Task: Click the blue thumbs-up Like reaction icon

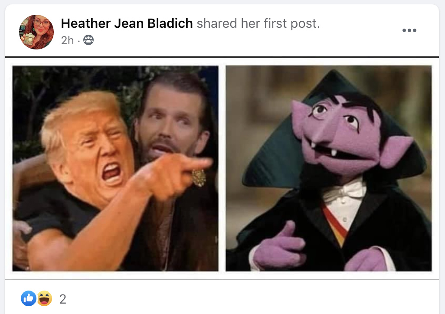Action: [x=28, y=298]
